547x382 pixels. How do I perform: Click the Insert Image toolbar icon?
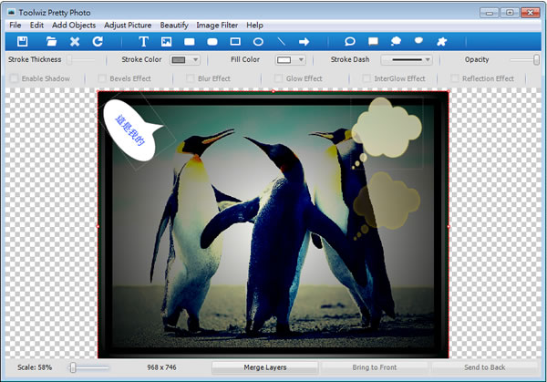point(166,42)
